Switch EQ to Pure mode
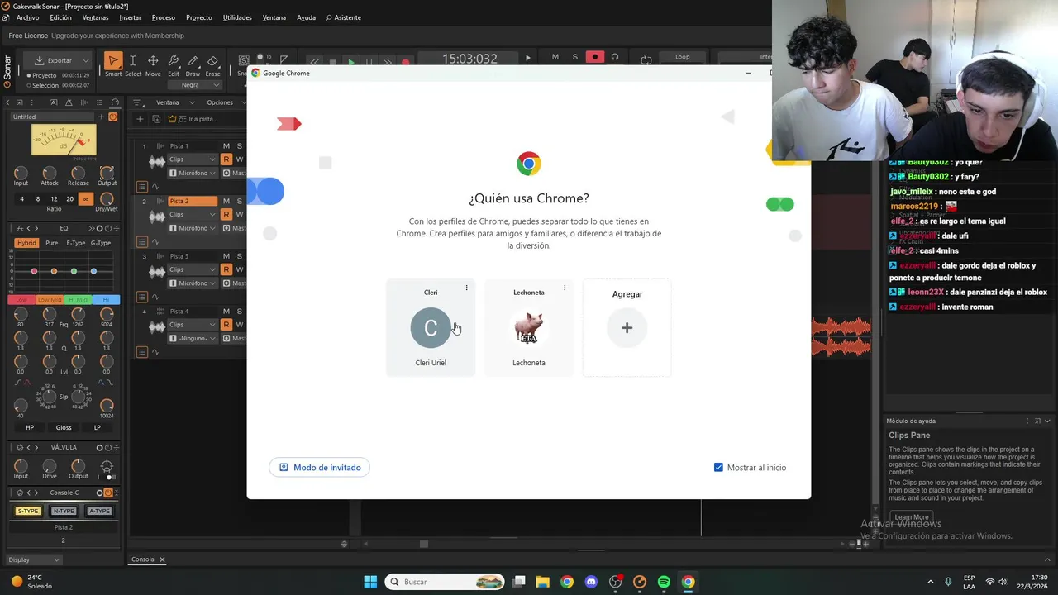Screen dimensions: 1058x595 [52, 243]
